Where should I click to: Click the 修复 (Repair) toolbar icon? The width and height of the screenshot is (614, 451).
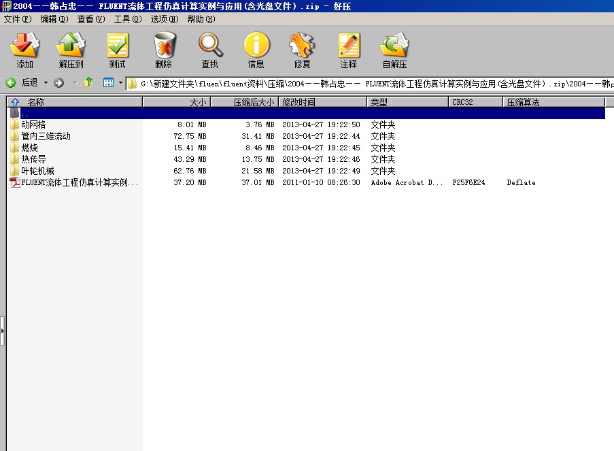302,50
